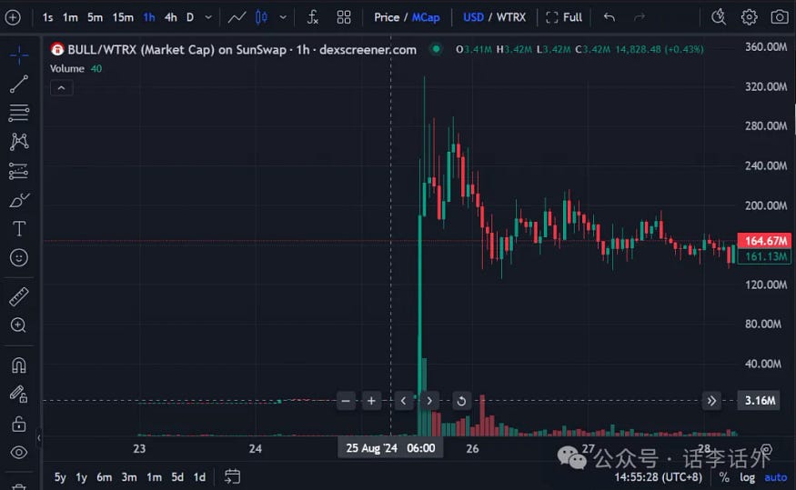Open the Fibonacci retracement tool
Viewport: 796px width, 490px height.
point(19,113)
